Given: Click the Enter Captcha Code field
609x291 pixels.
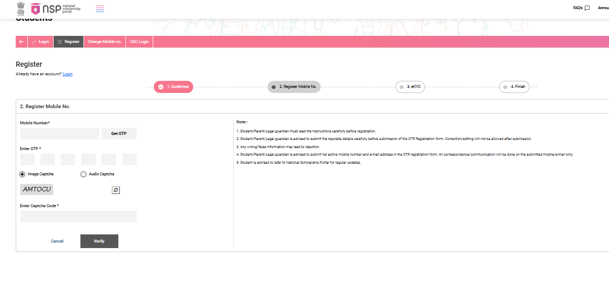Looking at the screenshot, I should click(78, 216).
